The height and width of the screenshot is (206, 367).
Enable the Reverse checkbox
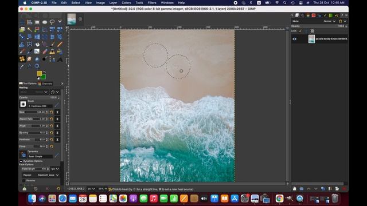click(24, 181)
